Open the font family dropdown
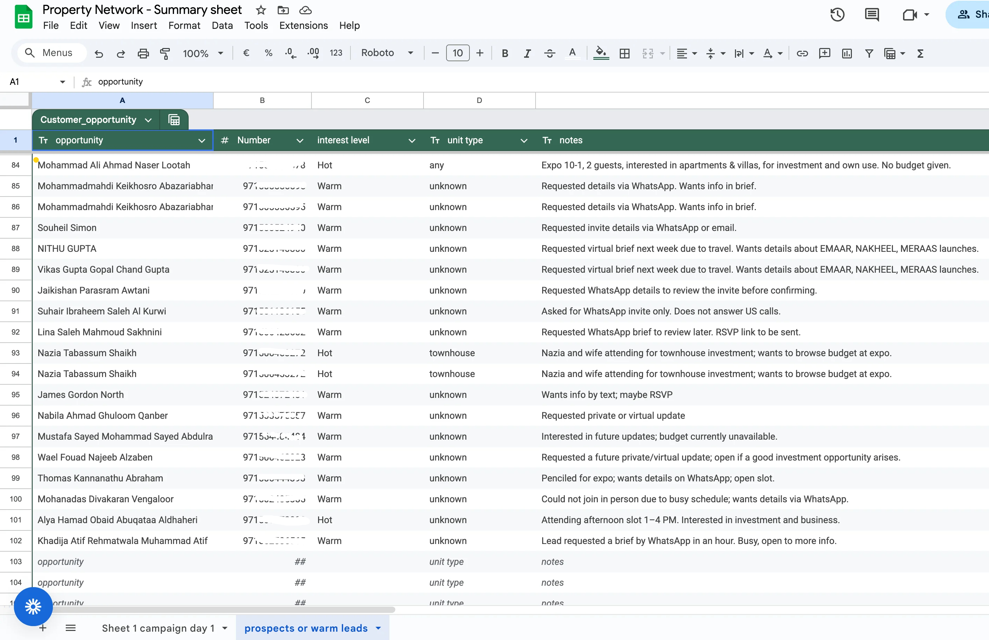The image size is (989, 640). [x=387, y=53]
